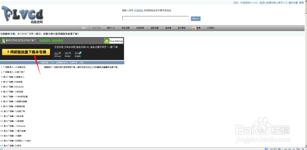Click the 高效 Efficient badge icon
The height and width of the screenshot is (150, 307).
(x=58, y=55)
